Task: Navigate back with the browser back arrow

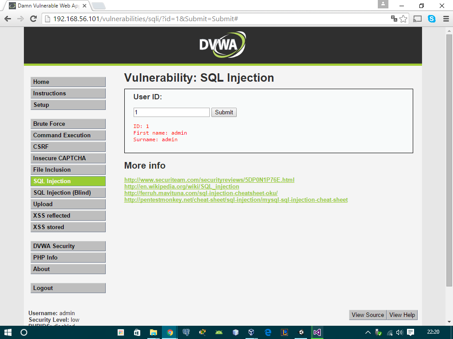Action: coord(7,19)
